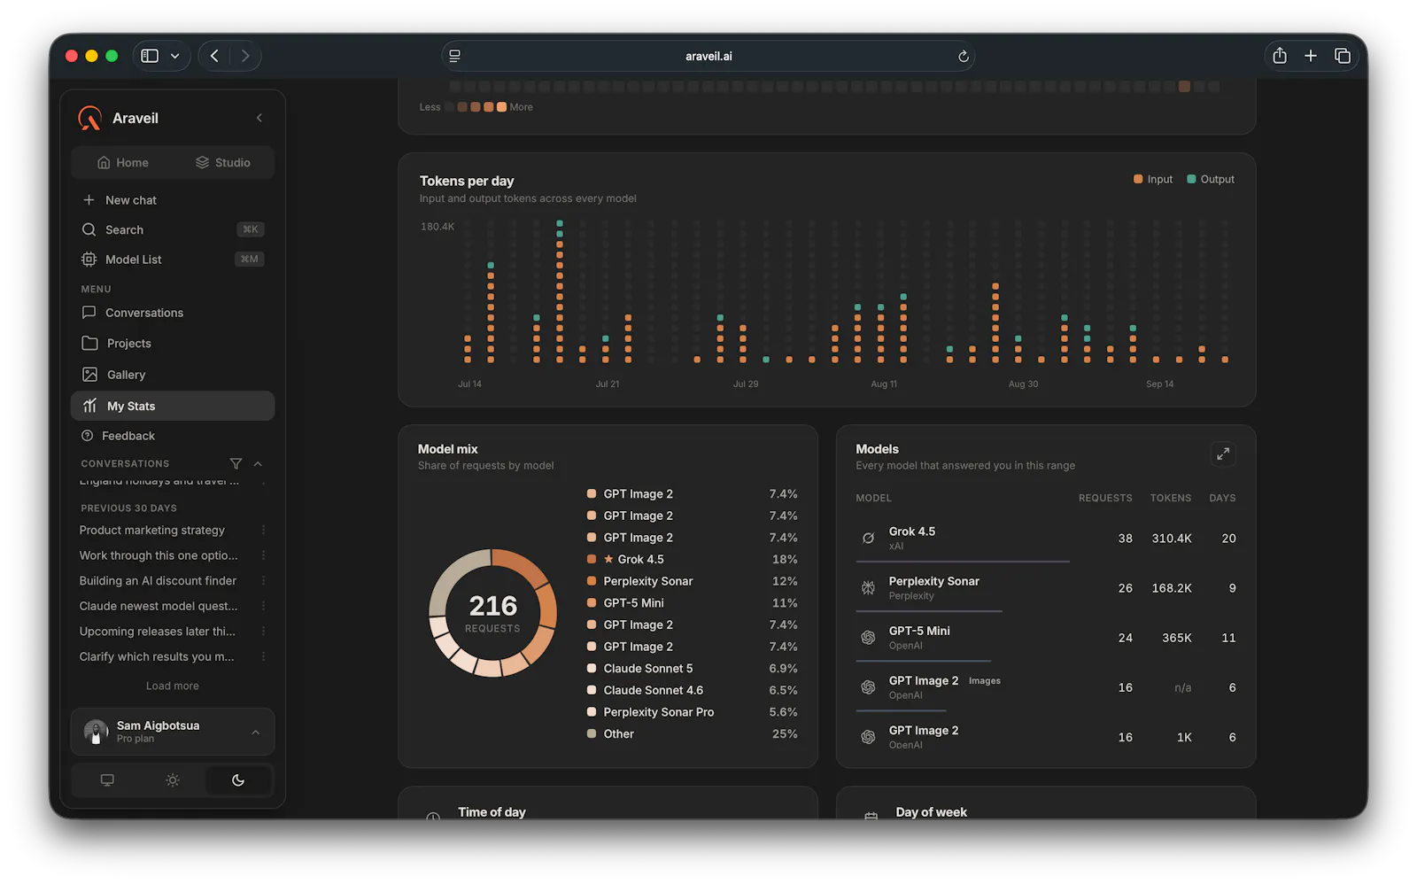Go back in browser history
Viewport: 1417px width, 884px height.
(x=214, y=56)
